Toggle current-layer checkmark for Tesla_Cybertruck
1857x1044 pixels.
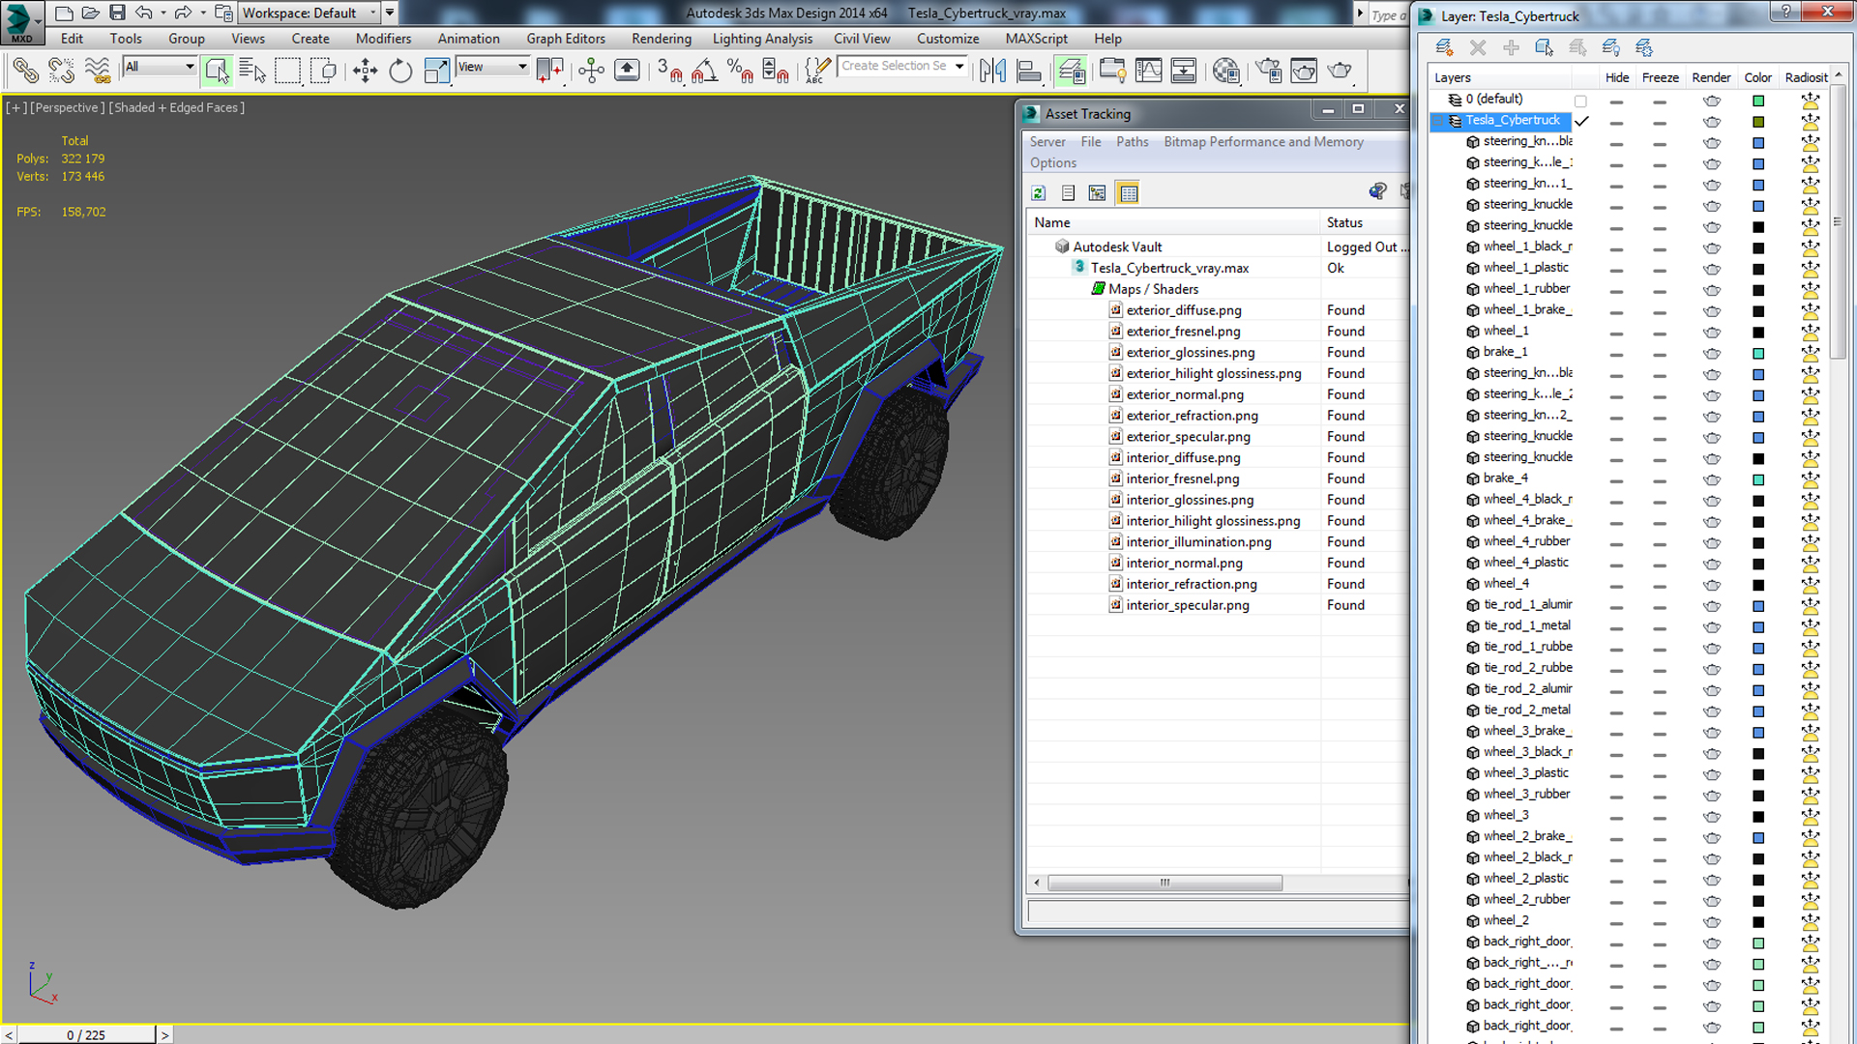point(1581,121)
